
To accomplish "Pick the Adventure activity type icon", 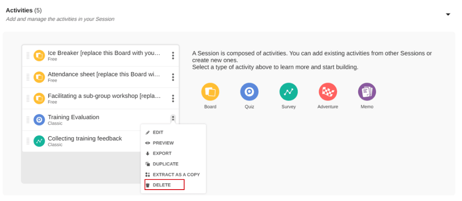I will click(328, 92).
